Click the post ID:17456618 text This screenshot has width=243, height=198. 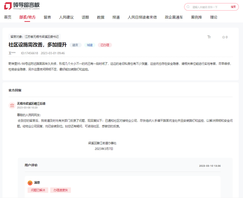(x=30, y=53)
